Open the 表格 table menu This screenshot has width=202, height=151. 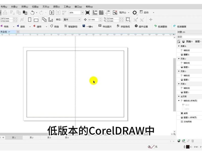tap(56, 7)
